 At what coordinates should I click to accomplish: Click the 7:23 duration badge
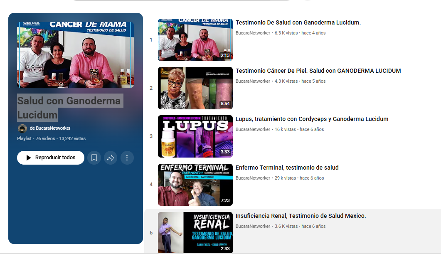[225, 200]
